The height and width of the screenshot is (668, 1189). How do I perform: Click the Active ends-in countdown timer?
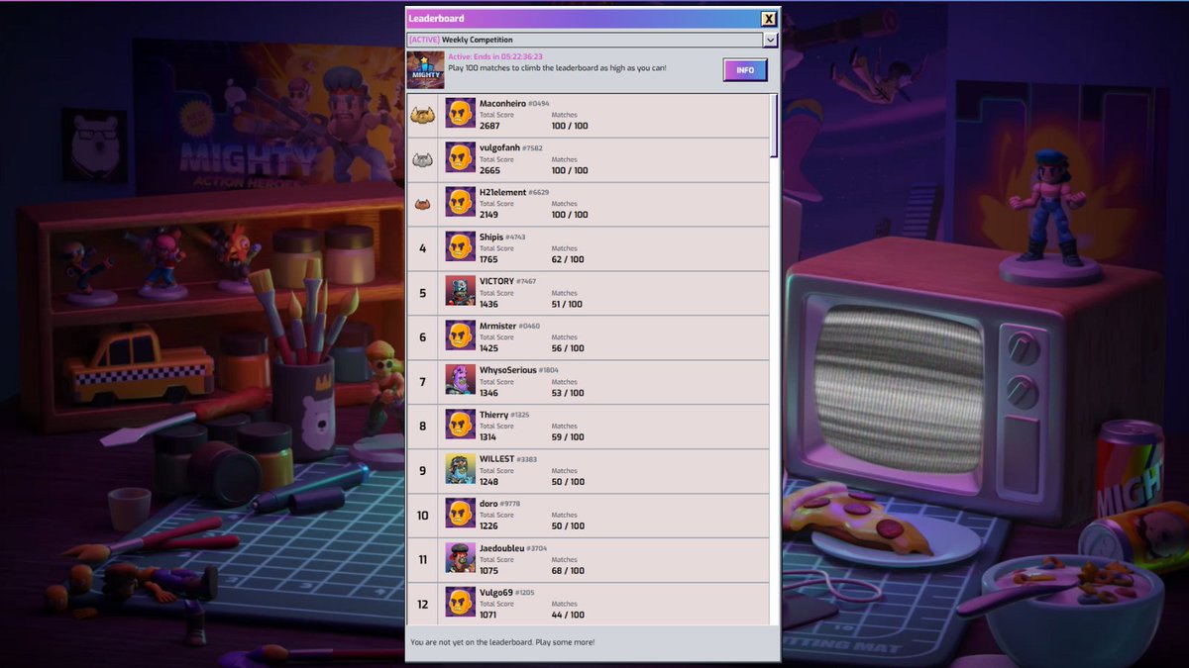495,56
